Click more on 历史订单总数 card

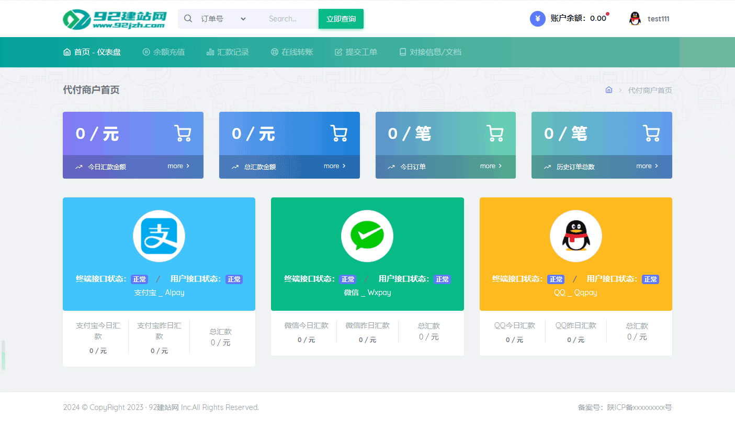coord(647,166)
